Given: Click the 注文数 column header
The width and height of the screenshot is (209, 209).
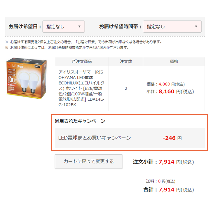Looking at the screenshot, I should [x=126, y=61].
